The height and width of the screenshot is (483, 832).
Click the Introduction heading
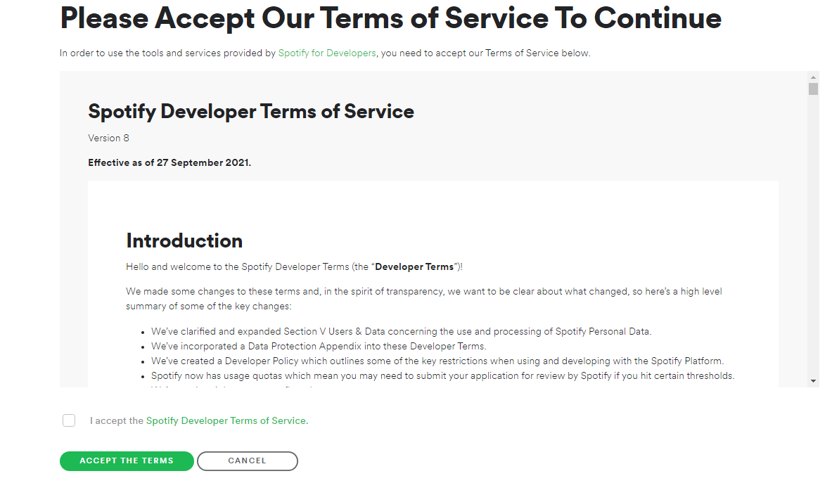pyautogui.click(x=184, y=240)
